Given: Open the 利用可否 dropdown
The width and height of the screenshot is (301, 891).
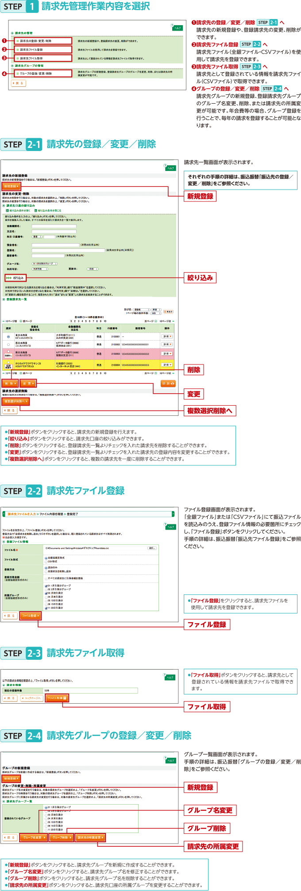Looking at the screenshot, I should click(40, 269).
